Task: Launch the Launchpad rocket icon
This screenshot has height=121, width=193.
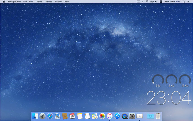Action: [x=42, y=116]
